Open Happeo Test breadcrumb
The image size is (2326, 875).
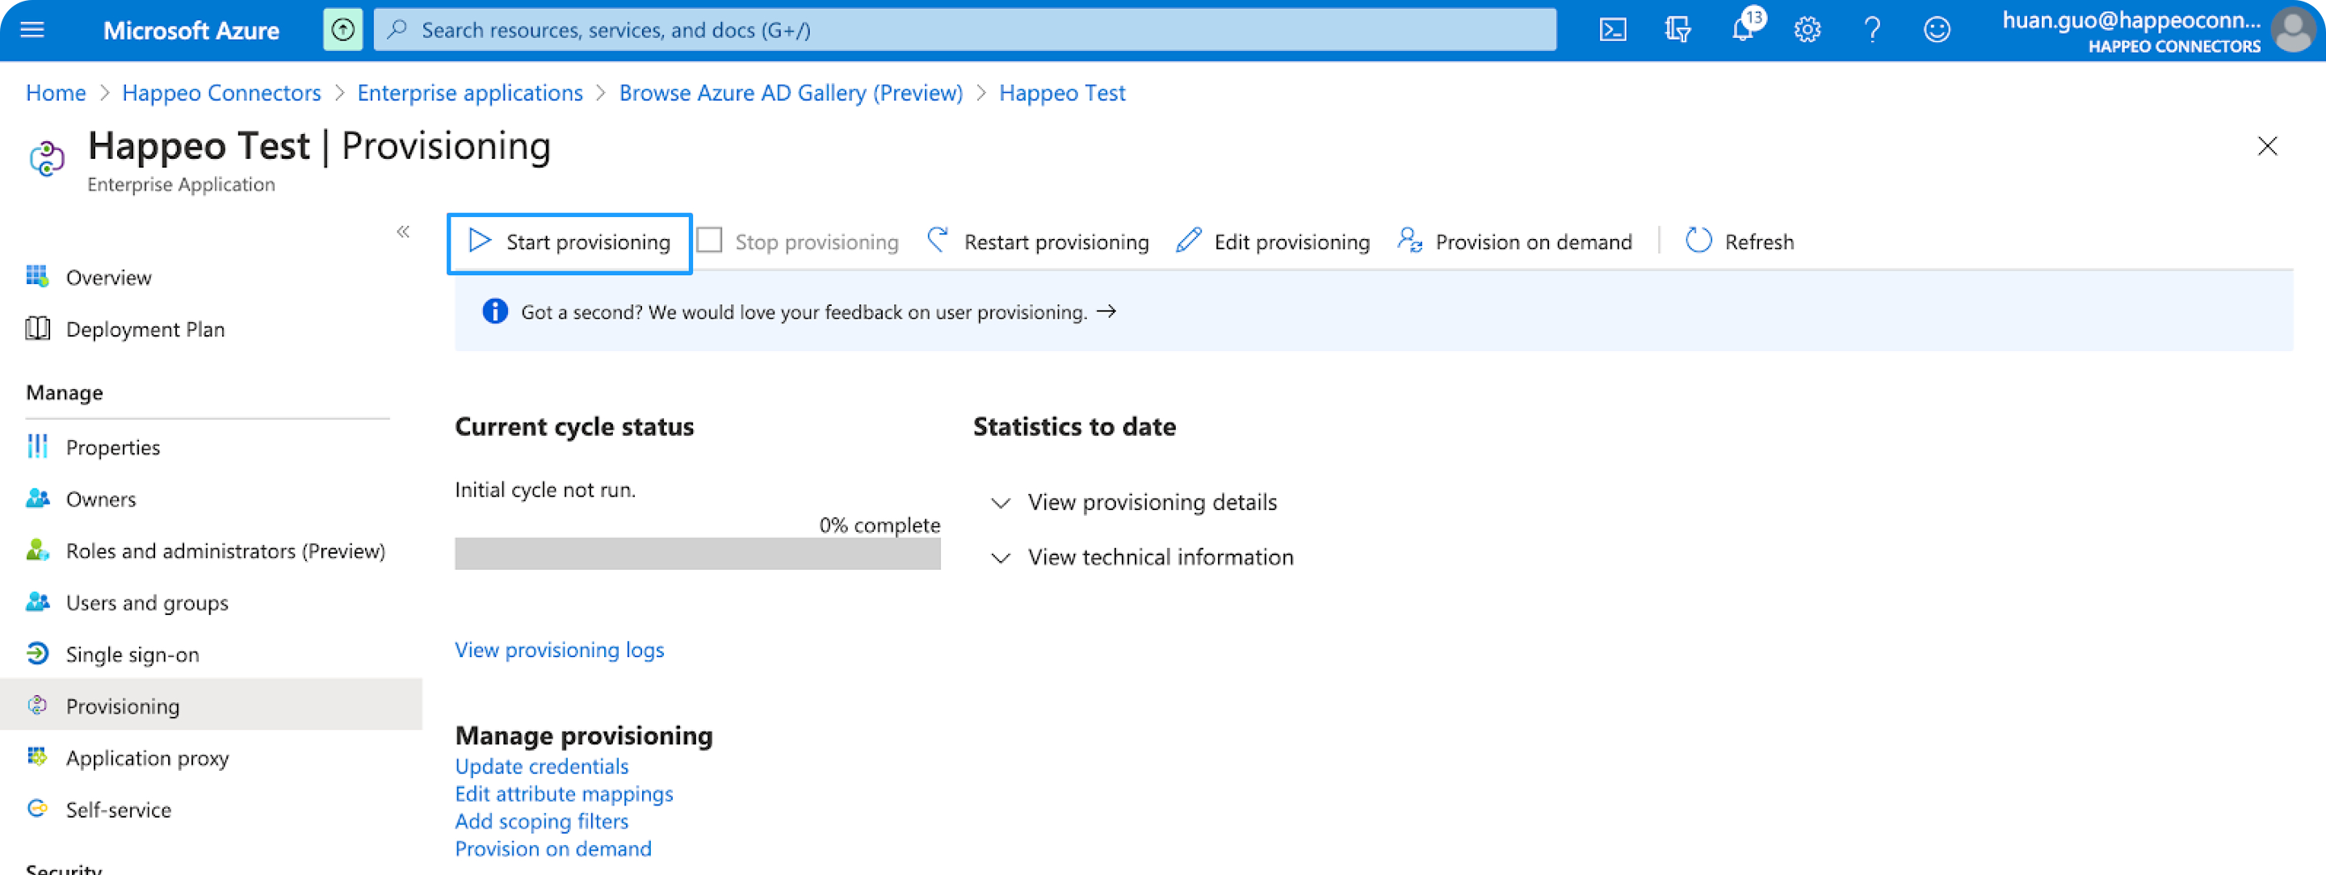[x=1062, y=93]
